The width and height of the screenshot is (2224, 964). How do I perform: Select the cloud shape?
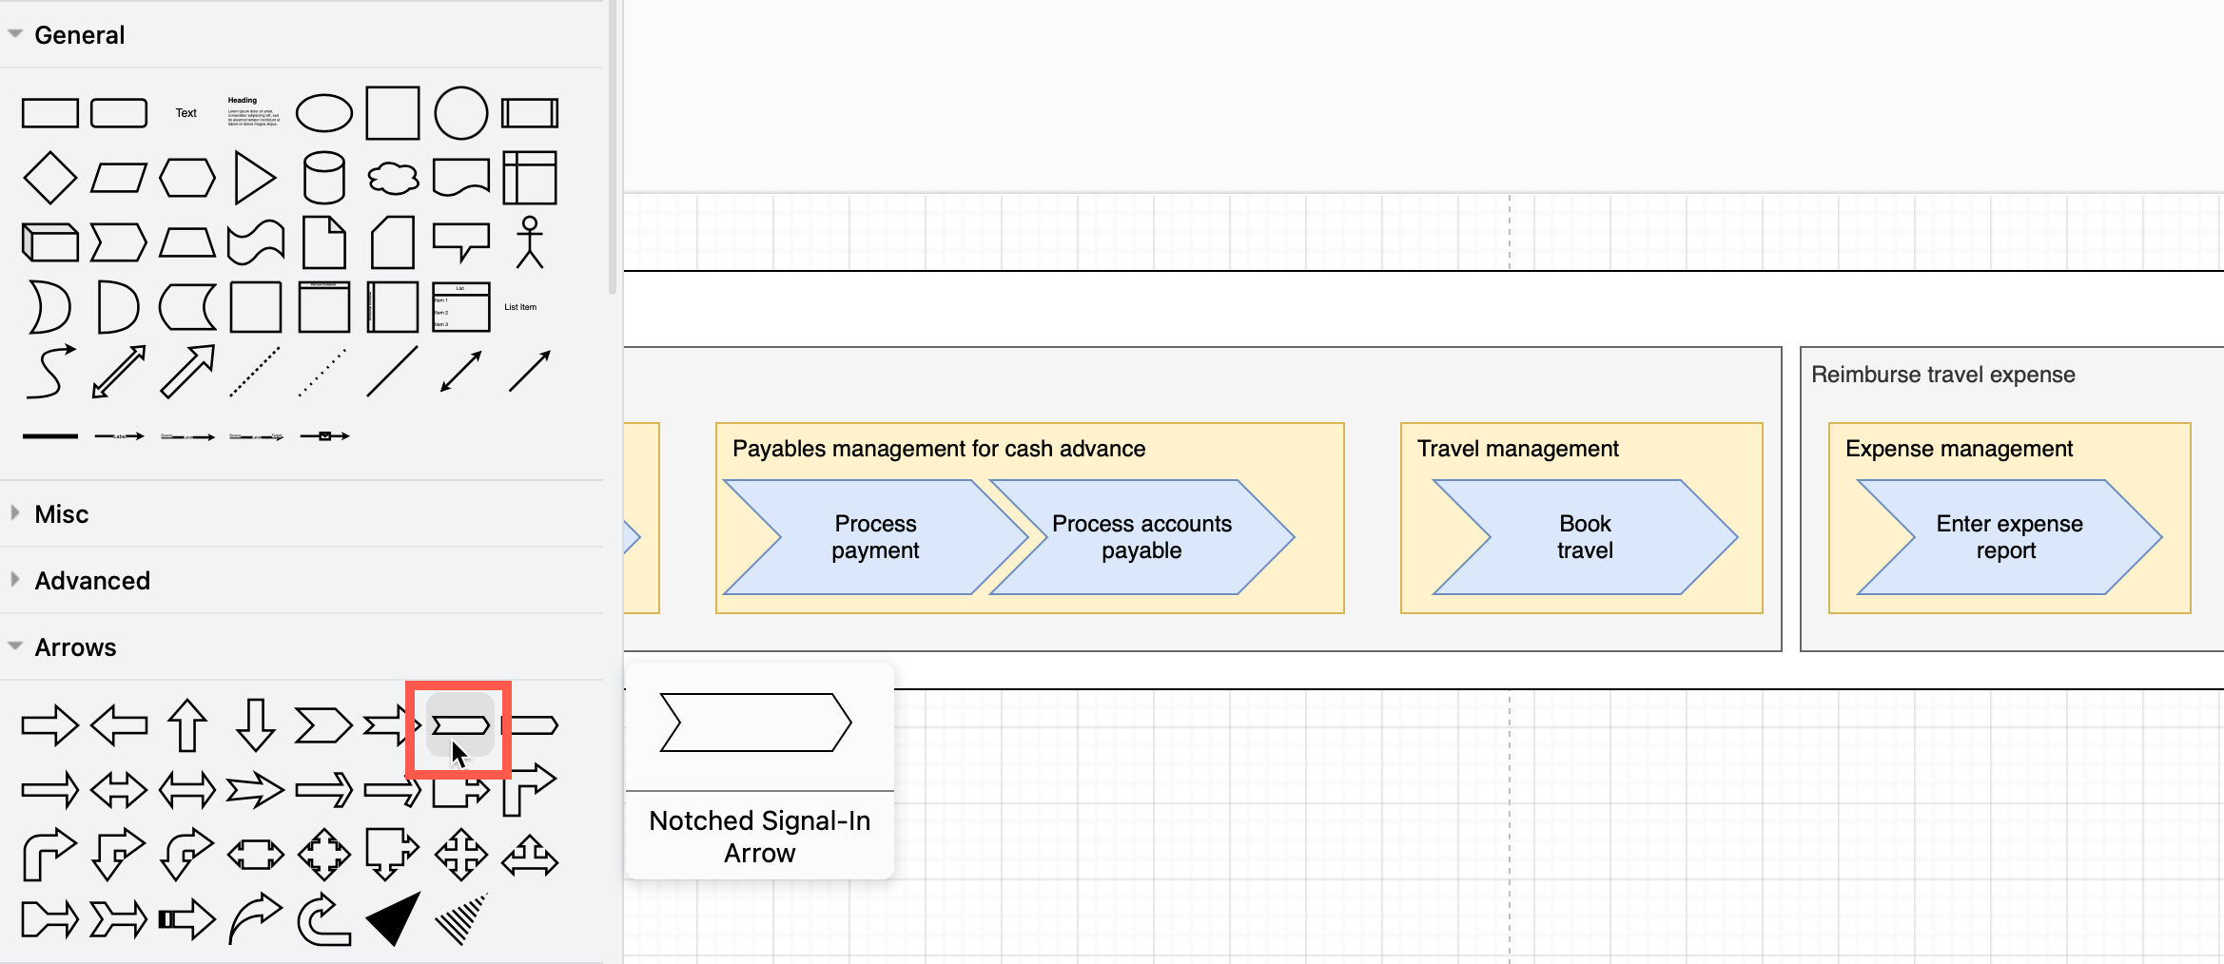click(x=392, y=176)
